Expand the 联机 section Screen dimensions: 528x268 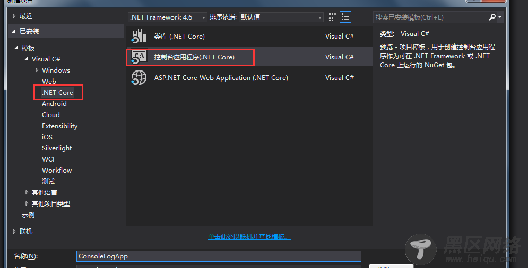coord(14,231)
